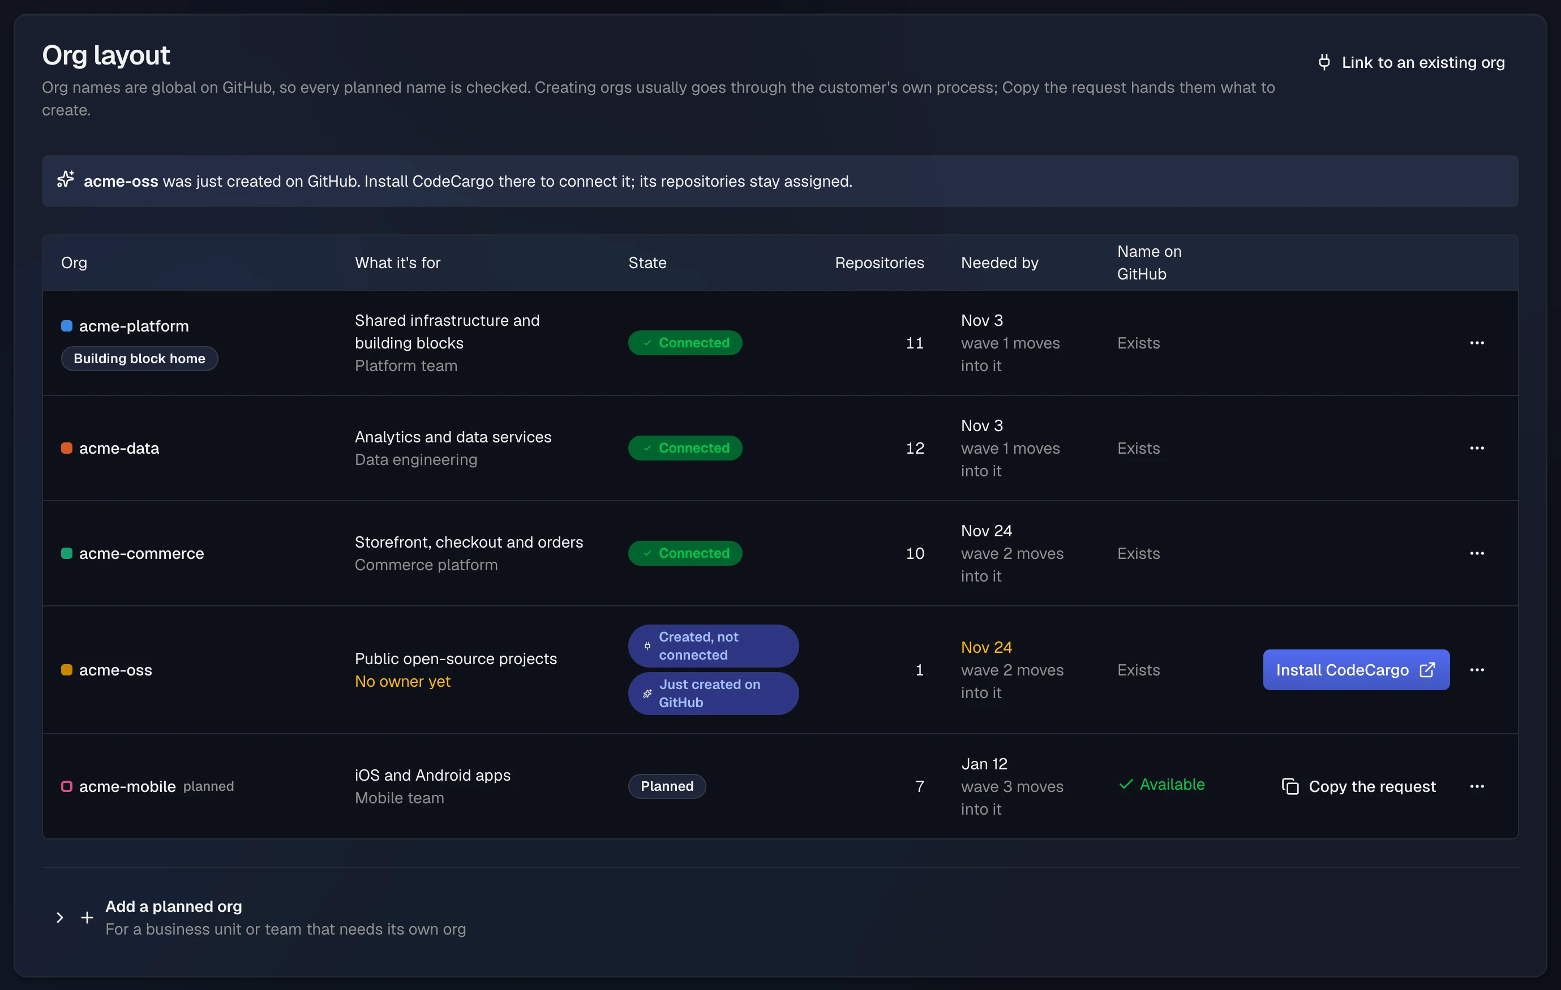Click the acme-commerce org name
The width and height of the screenshot is (1561, 990).
click(141, 553)
